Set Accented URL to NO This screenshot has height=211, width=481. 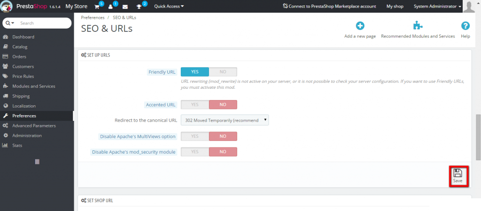223,105
